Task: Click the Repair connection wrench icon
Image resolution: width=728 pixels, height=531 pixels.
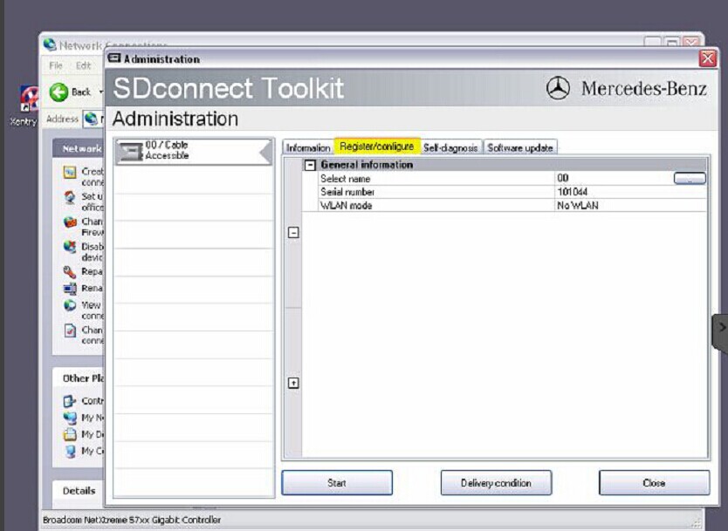Action: pos(70,272)
